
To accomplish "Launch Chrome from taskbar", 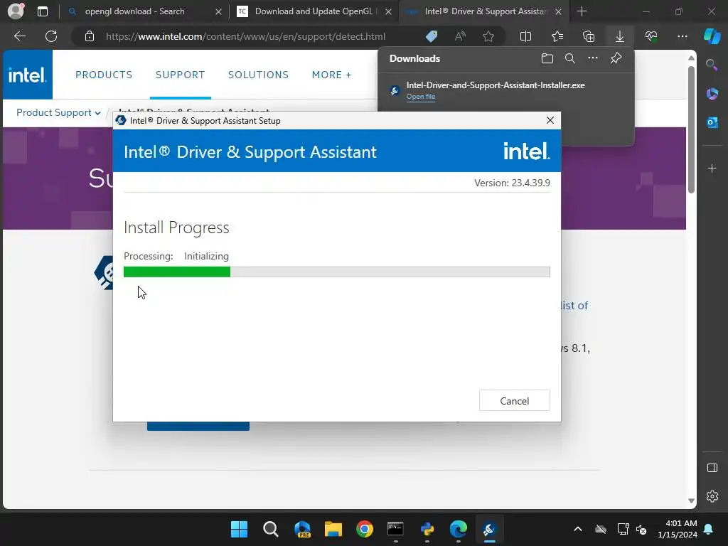I will (x=365, y=529).
